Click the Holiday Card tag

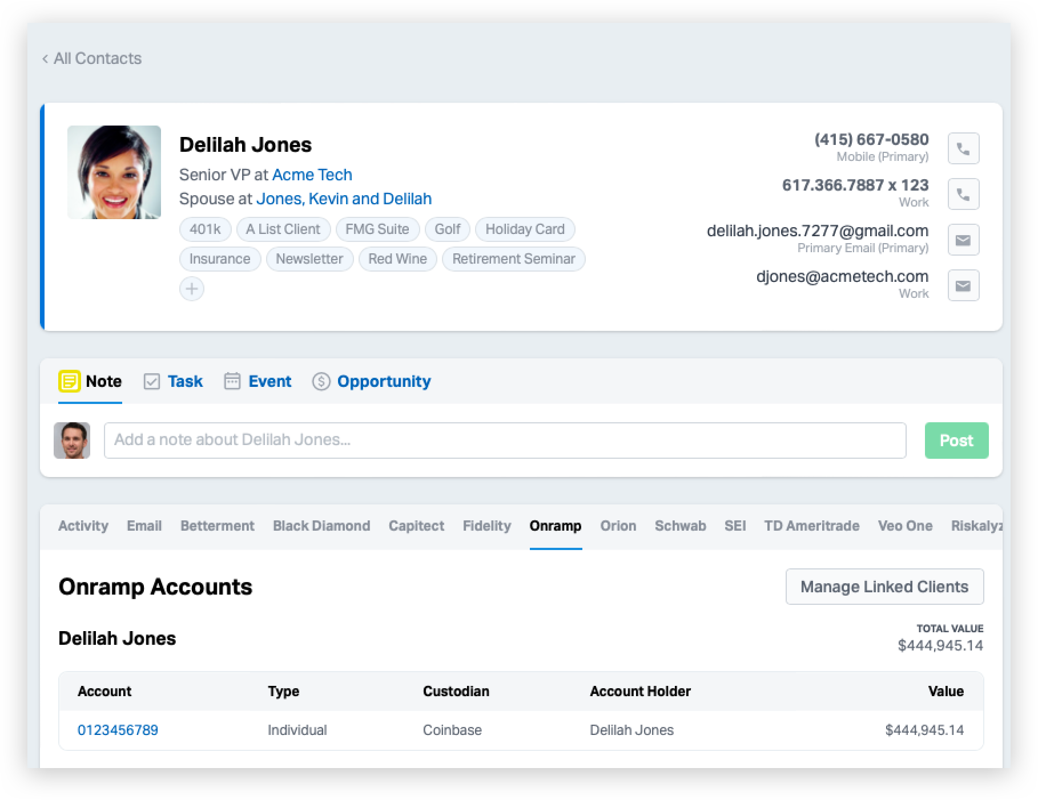525,229
